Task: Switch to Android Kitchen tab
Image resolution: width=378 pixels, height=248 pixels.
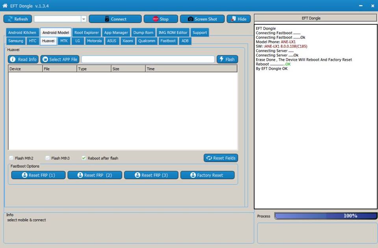Action: pos(22,33)
